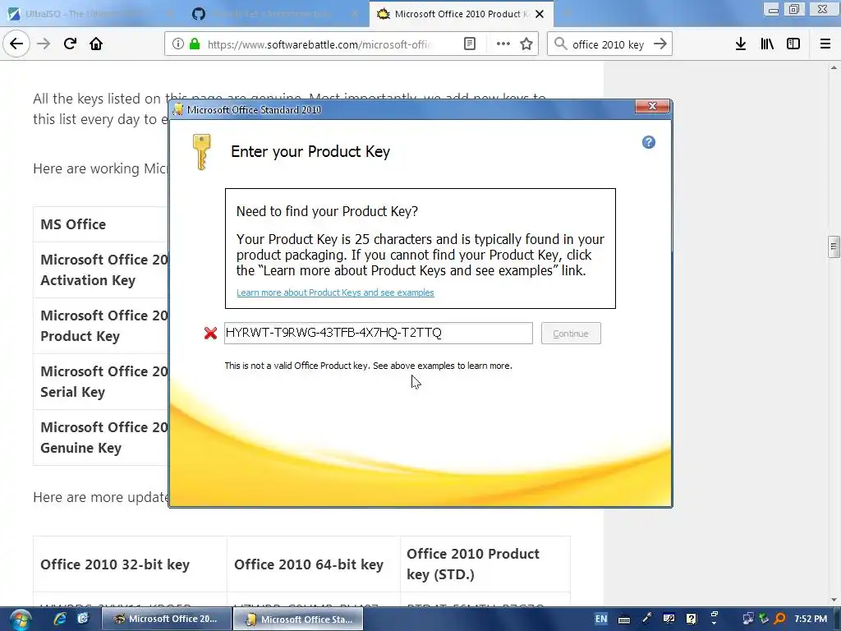
Task: Open Office dialog help question icon
Action: tap(649, 142)
